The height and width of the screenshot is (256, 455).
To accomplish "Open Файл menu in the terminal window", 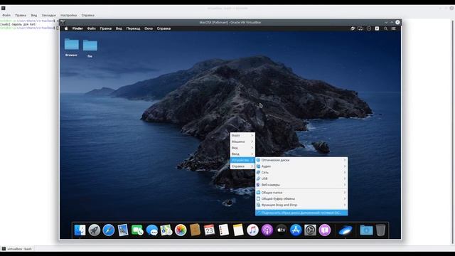I will point(6,15).
